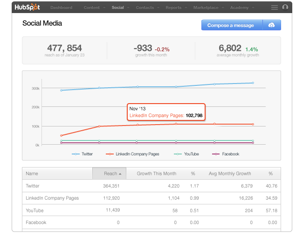Click Twitter percentage value 40.76

click(271, 186)
